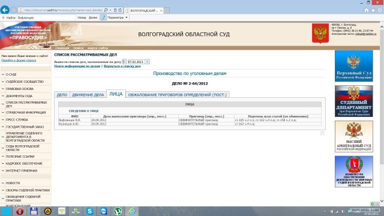Click Назад in the find bar

[82, 17]
